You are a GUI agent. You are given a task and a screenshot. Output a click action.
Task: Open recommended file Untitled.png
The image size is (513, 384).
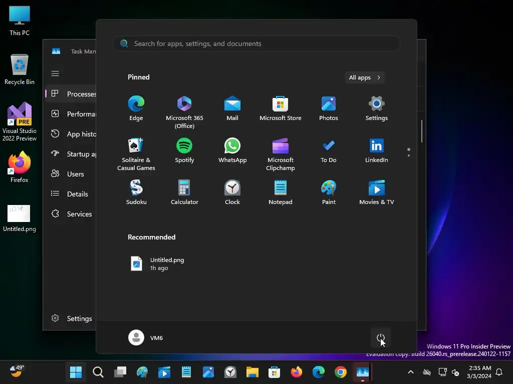click(158, 264)
